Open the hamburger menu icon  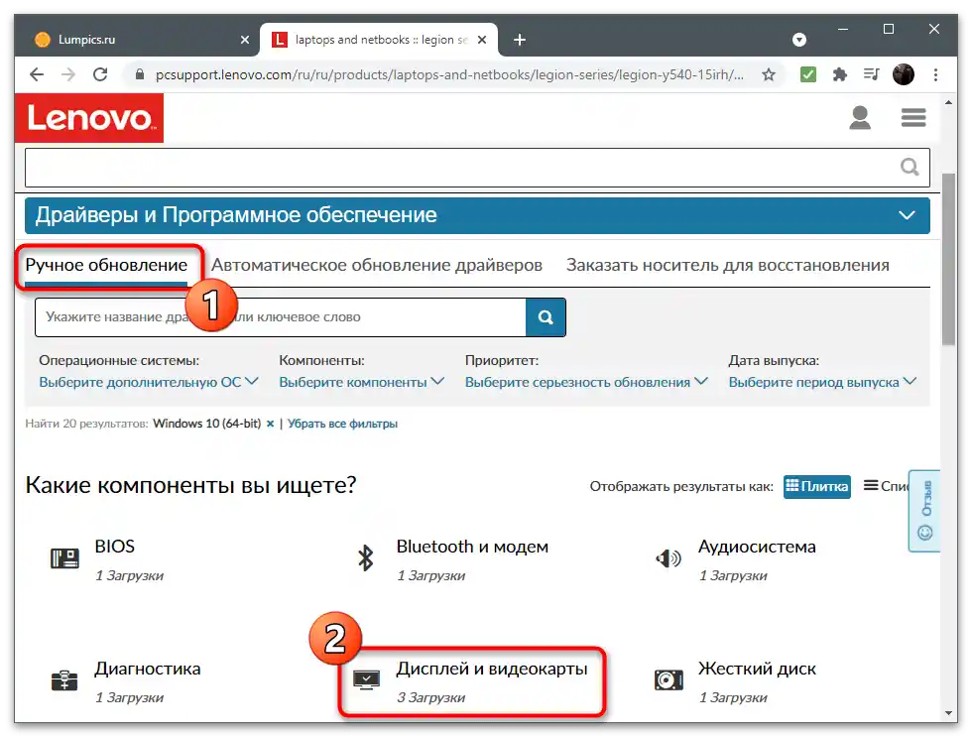(913, 118)
